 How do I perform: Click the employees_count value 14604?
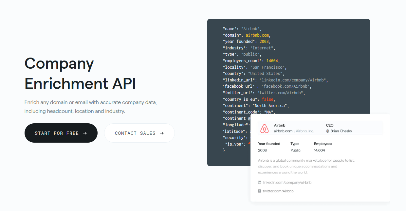pyautogui.click(x=272, y=61)
